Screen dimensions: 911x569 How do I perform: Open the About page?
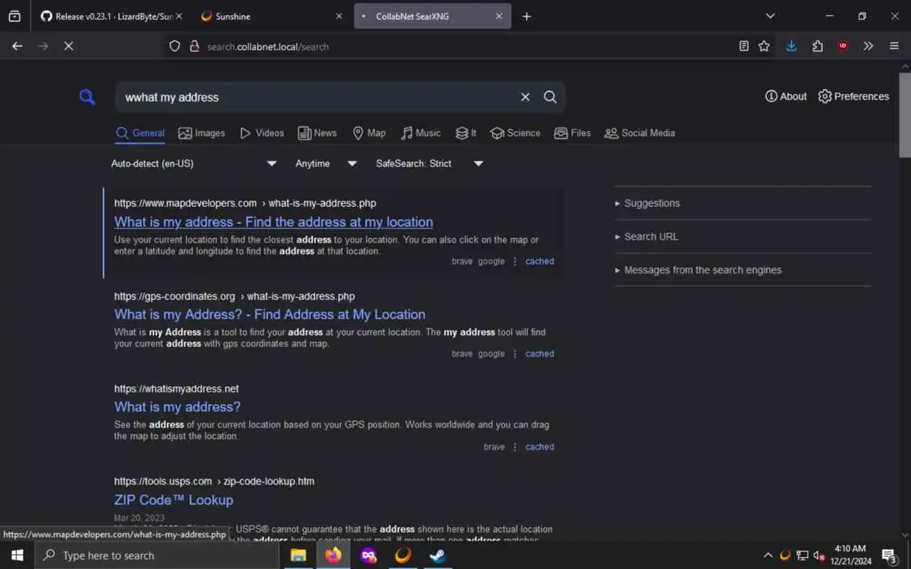(x=786, y=97)
